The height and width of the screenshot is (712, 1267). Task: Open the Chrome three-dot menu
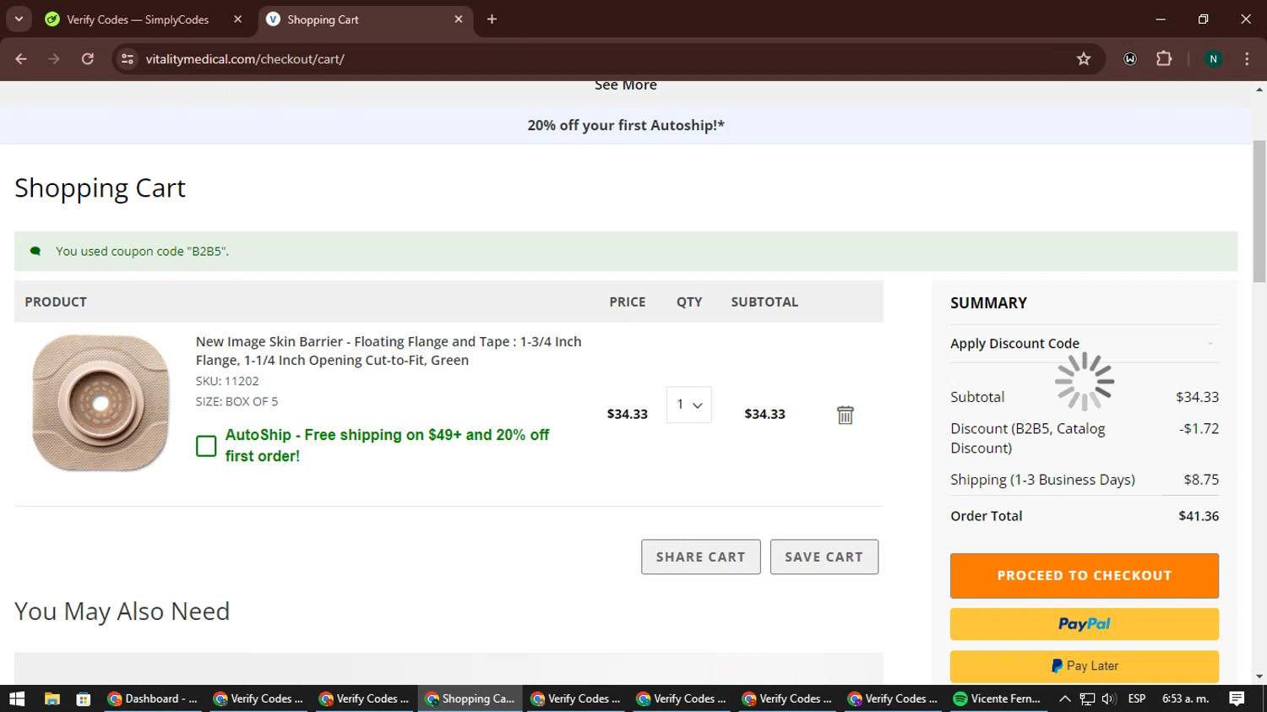1247,59
